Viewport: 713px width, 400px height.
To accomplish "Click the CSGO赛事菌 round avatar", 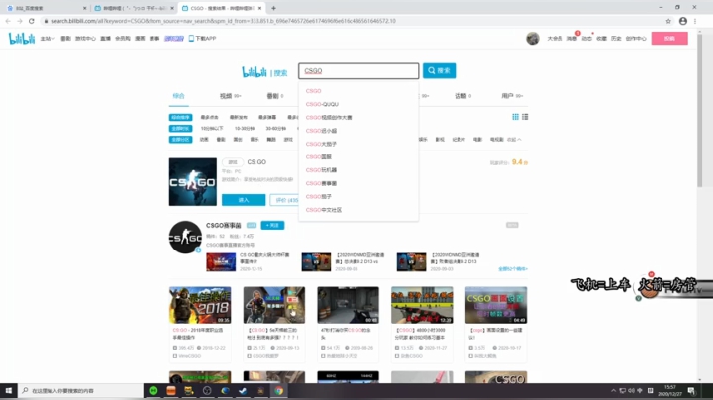I will tap(185, 238).
